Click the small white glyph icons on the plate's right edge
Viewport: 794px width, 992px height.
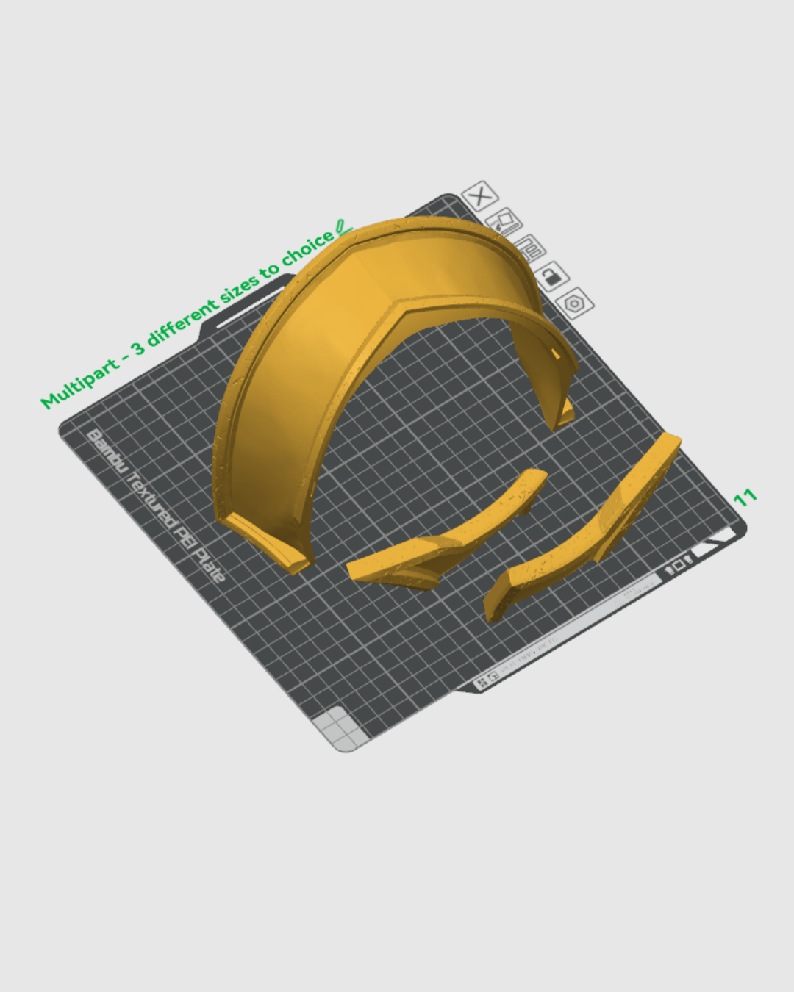679,566
